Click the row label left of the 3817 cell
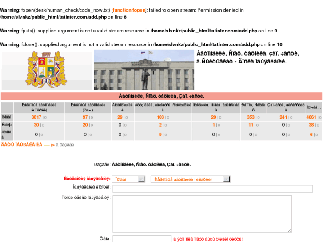 [6, 117]
